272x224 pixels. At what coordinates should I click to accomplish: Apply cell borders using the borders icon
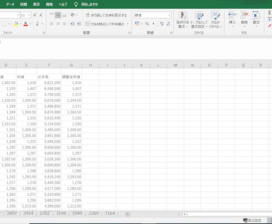pyautogui.click(x=4, y=24)
